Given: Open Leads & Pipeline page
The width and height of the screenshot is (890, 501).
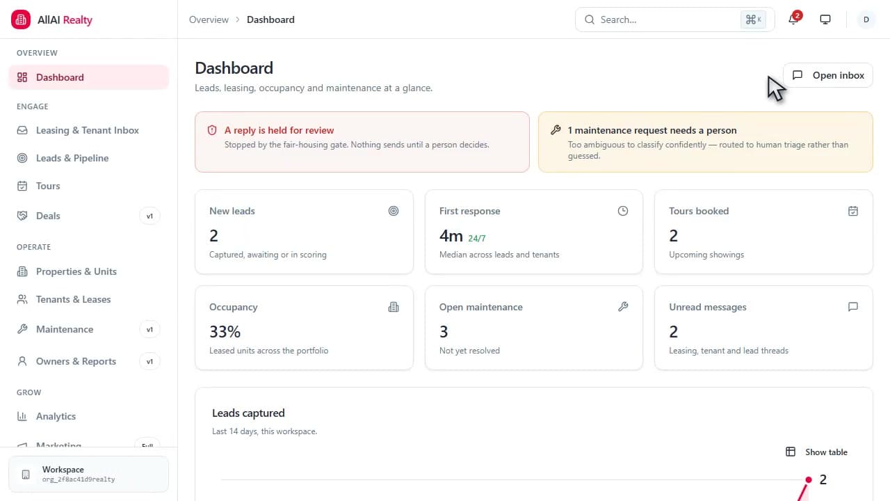Looking at the screenshot, I should [88, 158].
